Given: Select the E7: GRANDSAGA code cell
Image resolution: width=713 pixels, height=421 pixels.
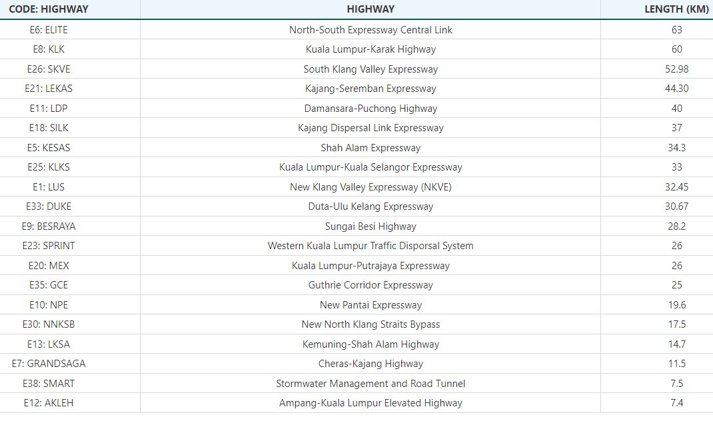Looking at the screenshot, I should coord(49,364).
